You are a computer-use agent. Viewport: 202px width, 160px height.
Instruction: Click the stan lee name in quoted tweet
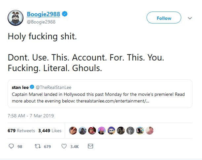[x=20, y=88]
